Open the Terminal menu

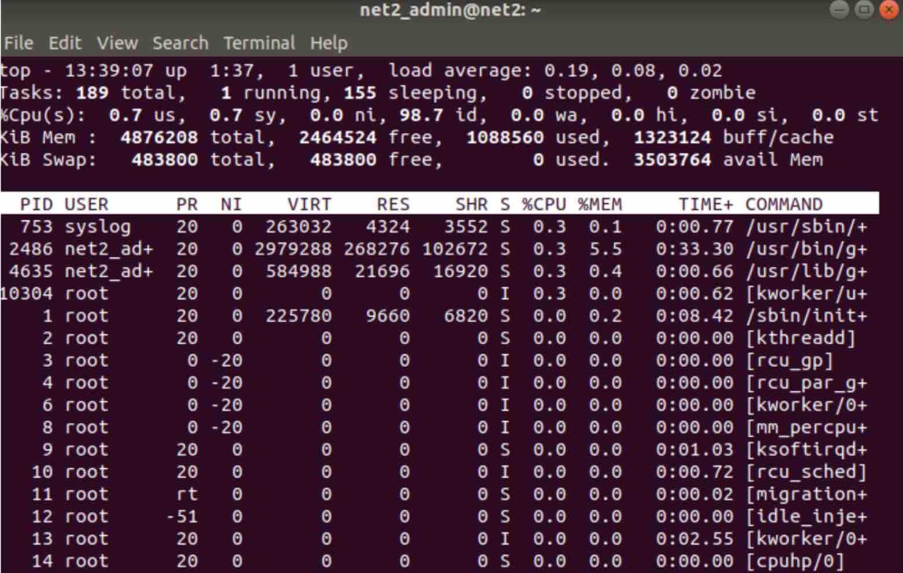pos(259,43)
